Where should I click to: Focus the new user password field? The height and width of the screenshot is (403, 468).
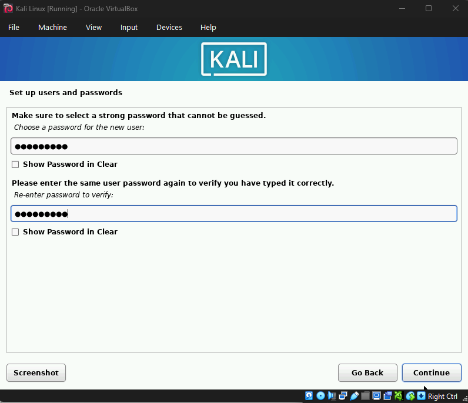tap(233, 146)
